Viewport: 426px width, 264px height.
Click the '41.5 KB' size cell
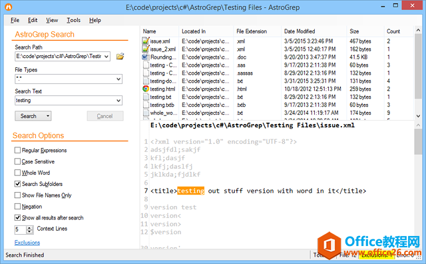[359, 57]
